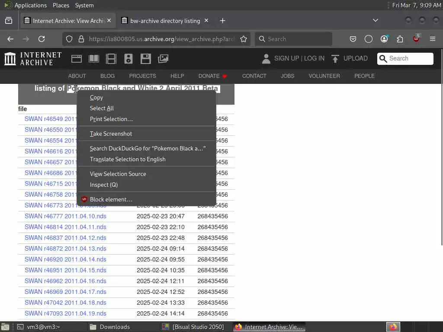
Task: Click the browser Back arrow
Action: click(x=10, y=39)
